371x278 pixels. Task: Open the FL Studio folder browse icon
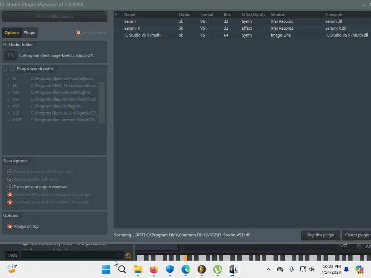click(x=11, y=55)
